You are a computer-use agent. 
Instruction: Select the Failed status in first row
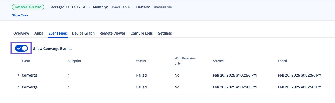pos(142,75)
